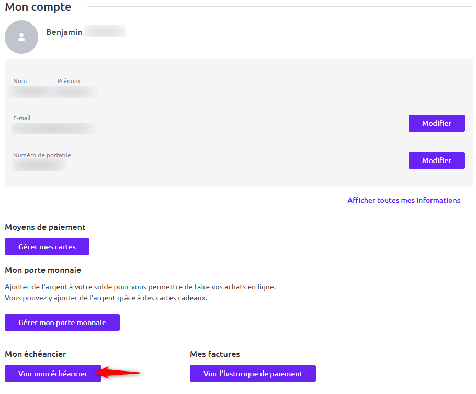The height and width of the screenshot is (394, 476).
Task: Click the Mon échéancier heading
Action: tap(35, 354)
